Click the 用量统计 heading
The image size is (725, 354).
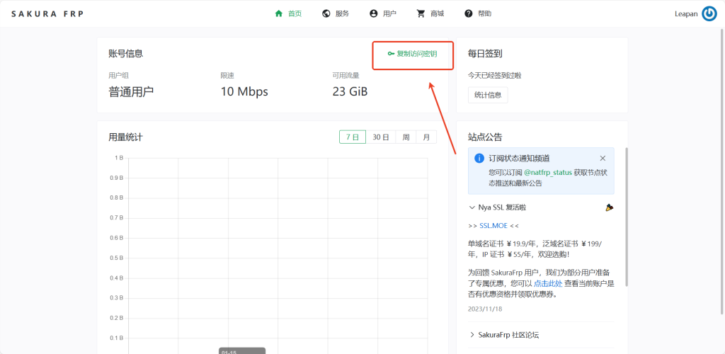pos(126,137)
